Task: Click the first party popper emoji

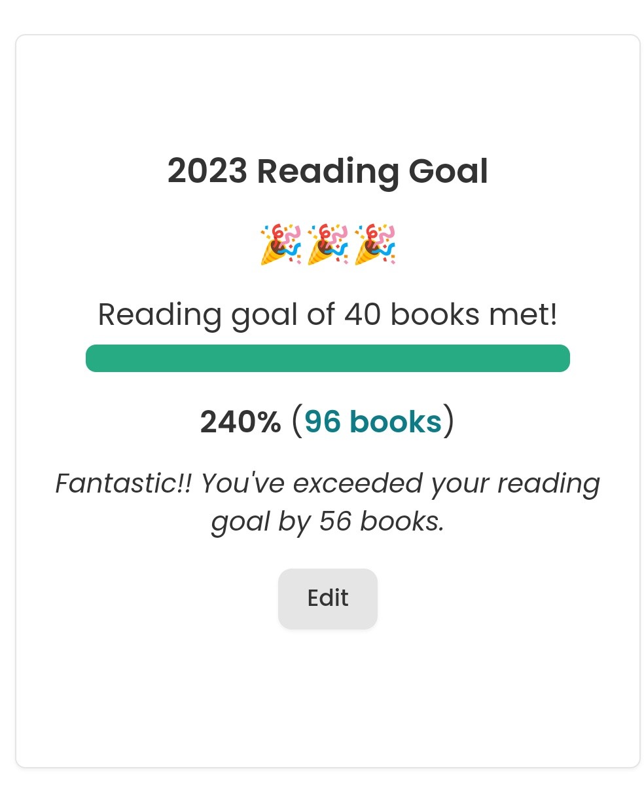Action: click(280, 244)
